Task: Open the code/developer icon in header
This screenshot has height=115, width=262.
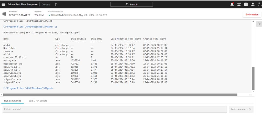Action: (x=246, y=5)
